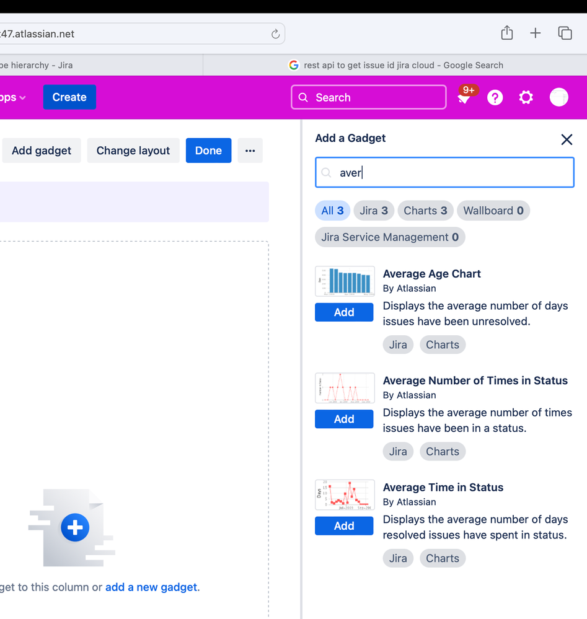Select the Charts 3 filter
The width and height of the screenshot is (587, 619).
(425, 211)
